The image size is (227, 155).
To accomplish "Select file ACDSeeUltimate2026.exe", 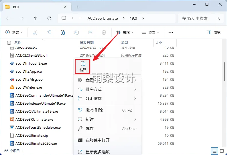I will [x=36, y=144].
